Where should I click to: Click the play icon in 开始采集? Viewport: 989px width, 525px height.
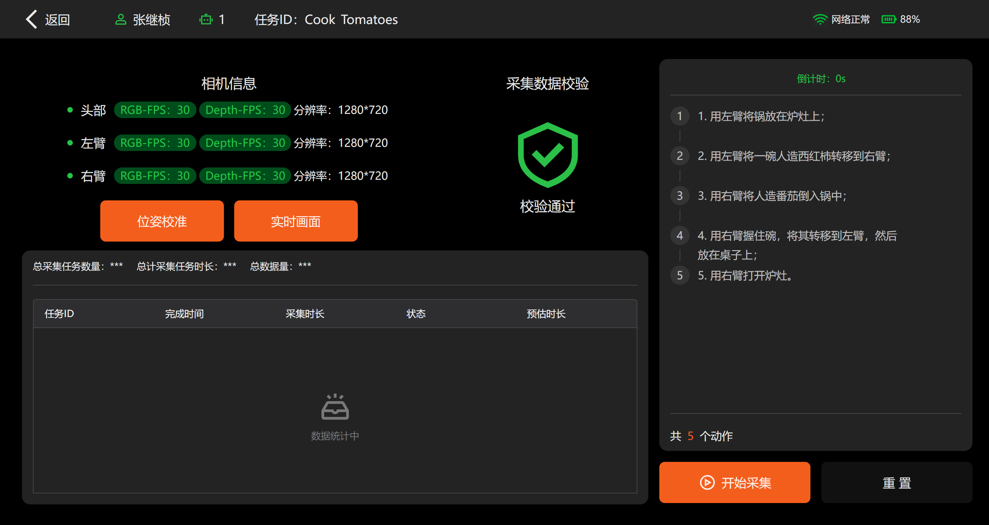707,482
